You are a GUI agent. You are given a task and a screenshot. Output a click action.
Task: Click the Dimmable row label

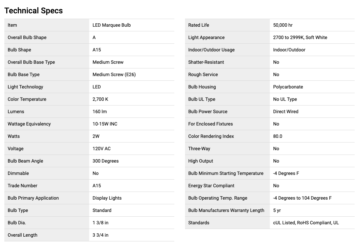18,173
